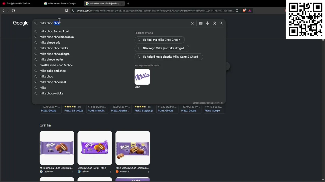Screen dimensions: 325x182
Task: Click the 'Choc & Choc 150 g - Milka' title
Action: tap(92, 168)
